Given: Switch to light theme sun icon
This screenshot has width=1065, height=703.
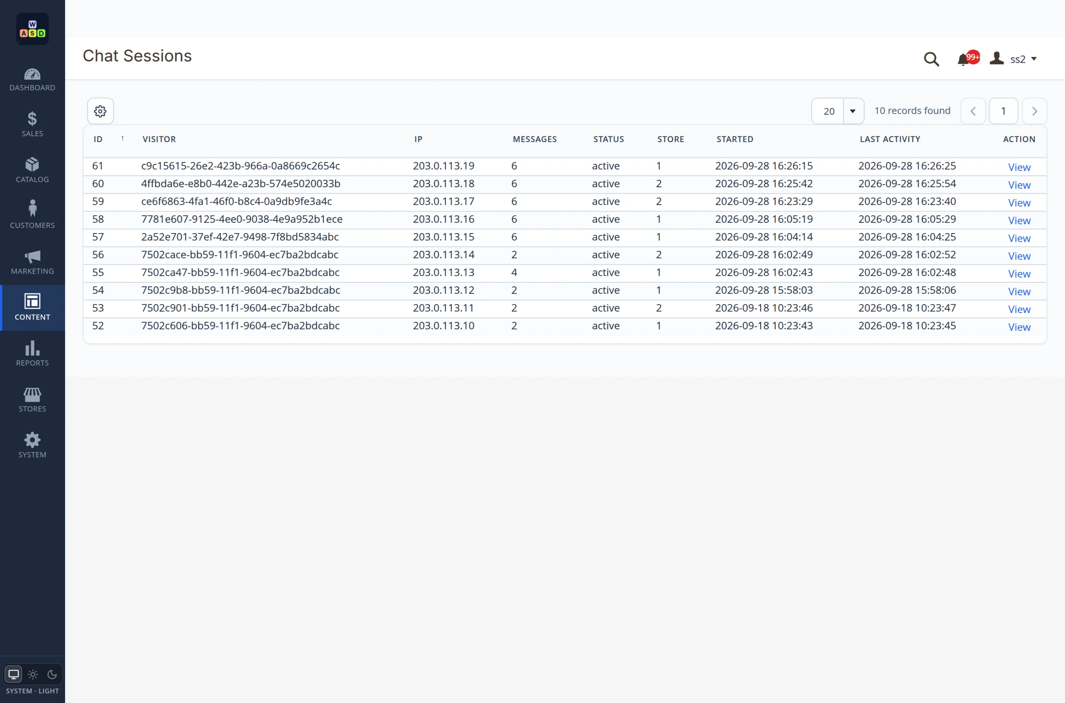Looking at the screenshot, I should pyautogui.click(x=33, y=674).
